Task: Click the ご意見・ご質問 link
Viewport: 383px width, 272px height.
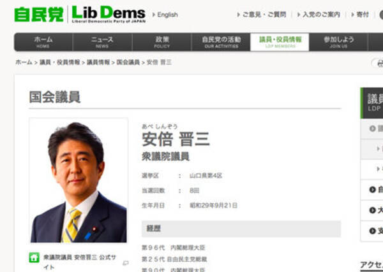Action: 264,15
